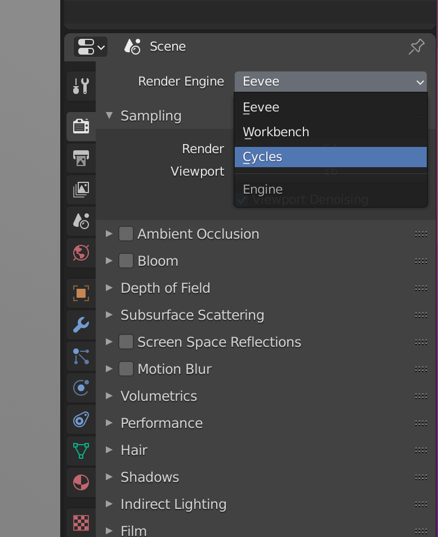Click the Render Engine label

(181, 82)
